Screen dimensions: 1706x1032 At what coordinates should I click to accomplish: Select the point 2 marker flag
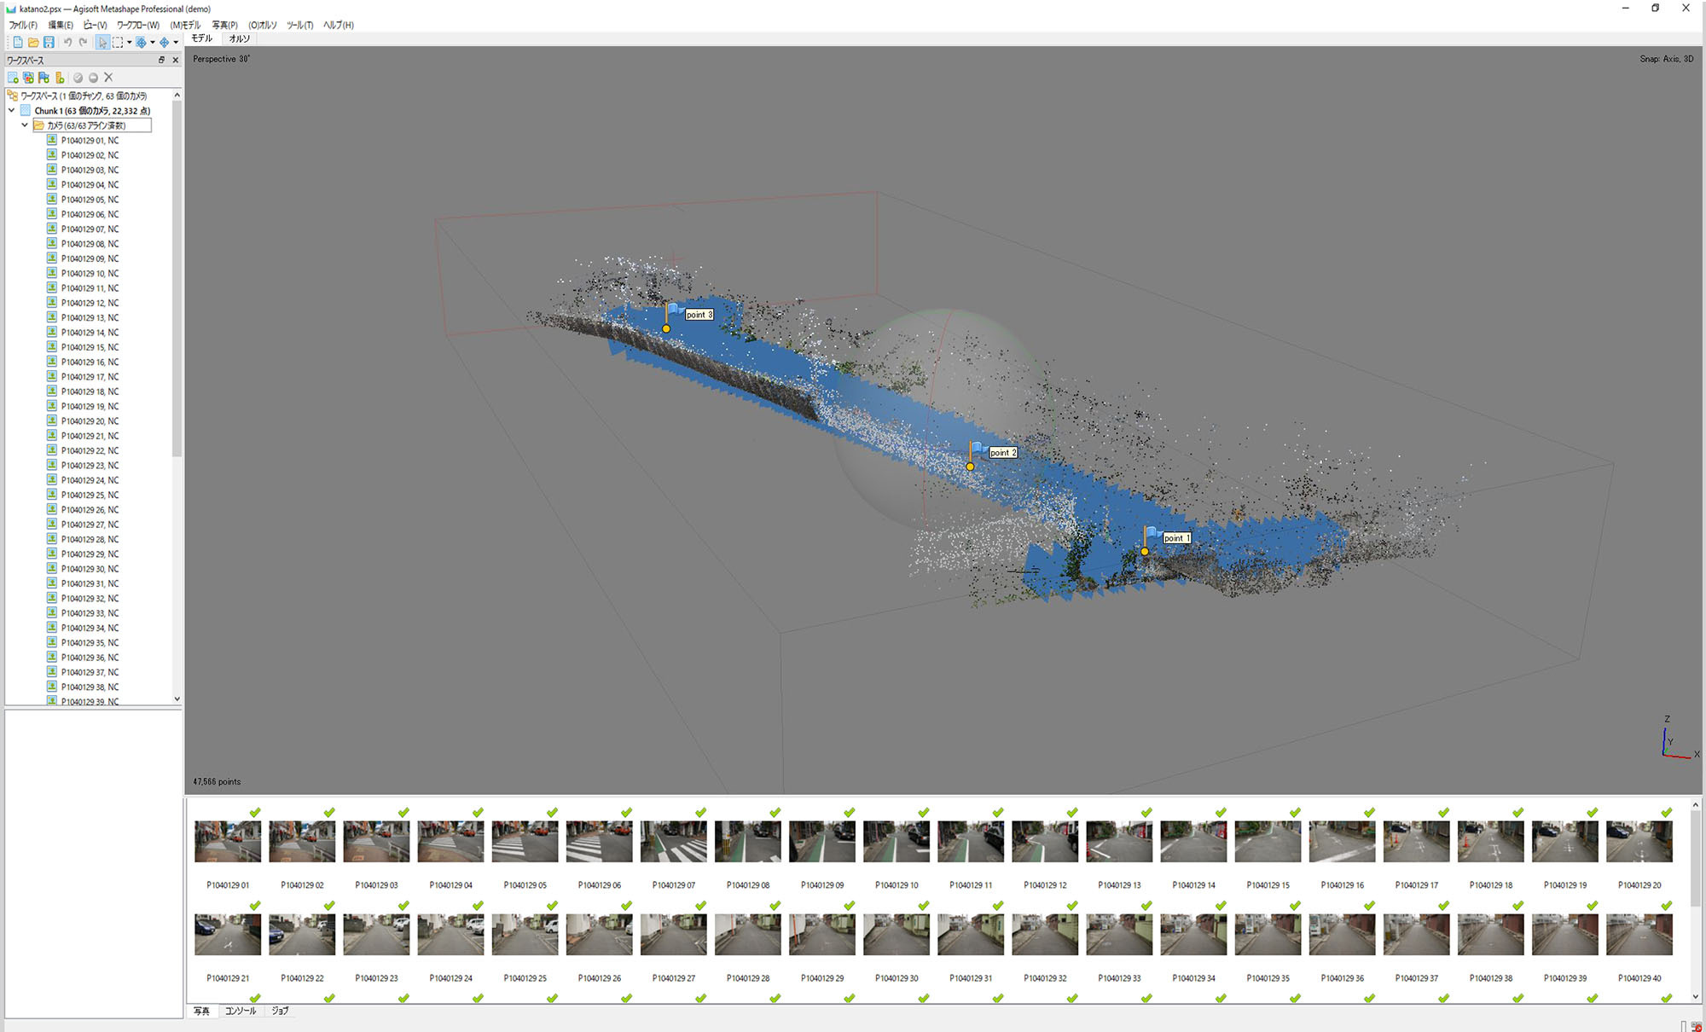coord(976,448)
